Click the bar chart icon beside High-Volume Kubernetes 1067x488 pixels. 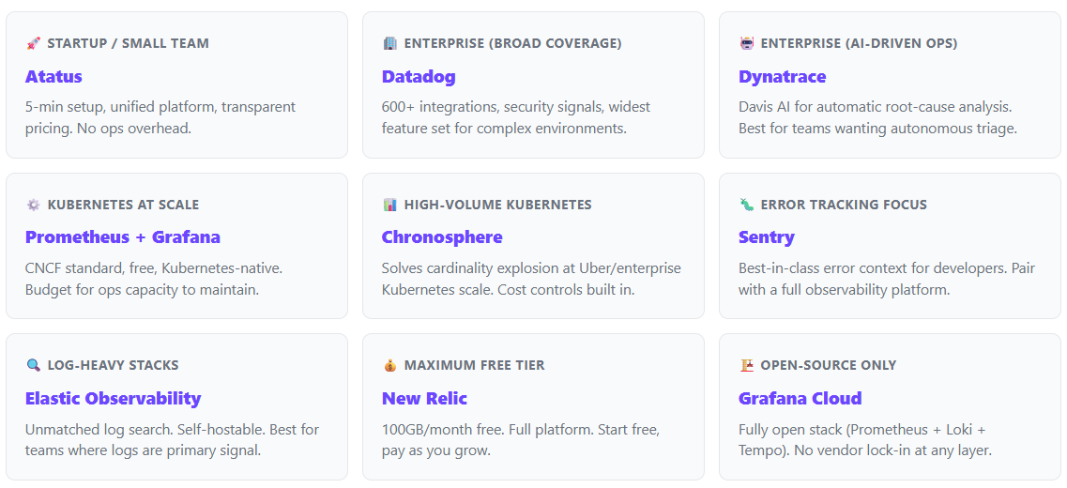pyautogui.click(x=389, y=205)
